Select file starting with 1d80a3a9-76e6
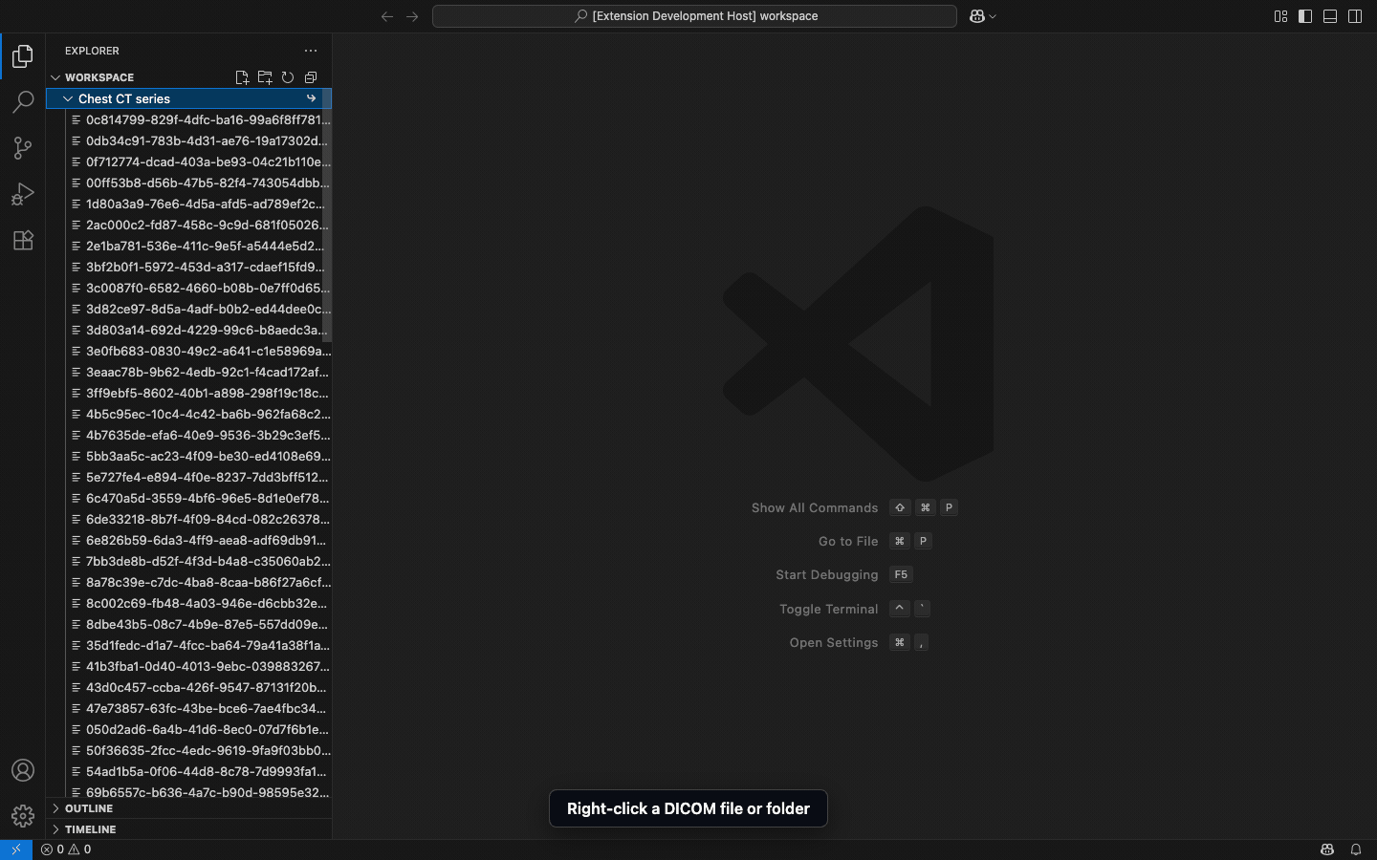This screenshot has width=1377, height=860. 189,204
